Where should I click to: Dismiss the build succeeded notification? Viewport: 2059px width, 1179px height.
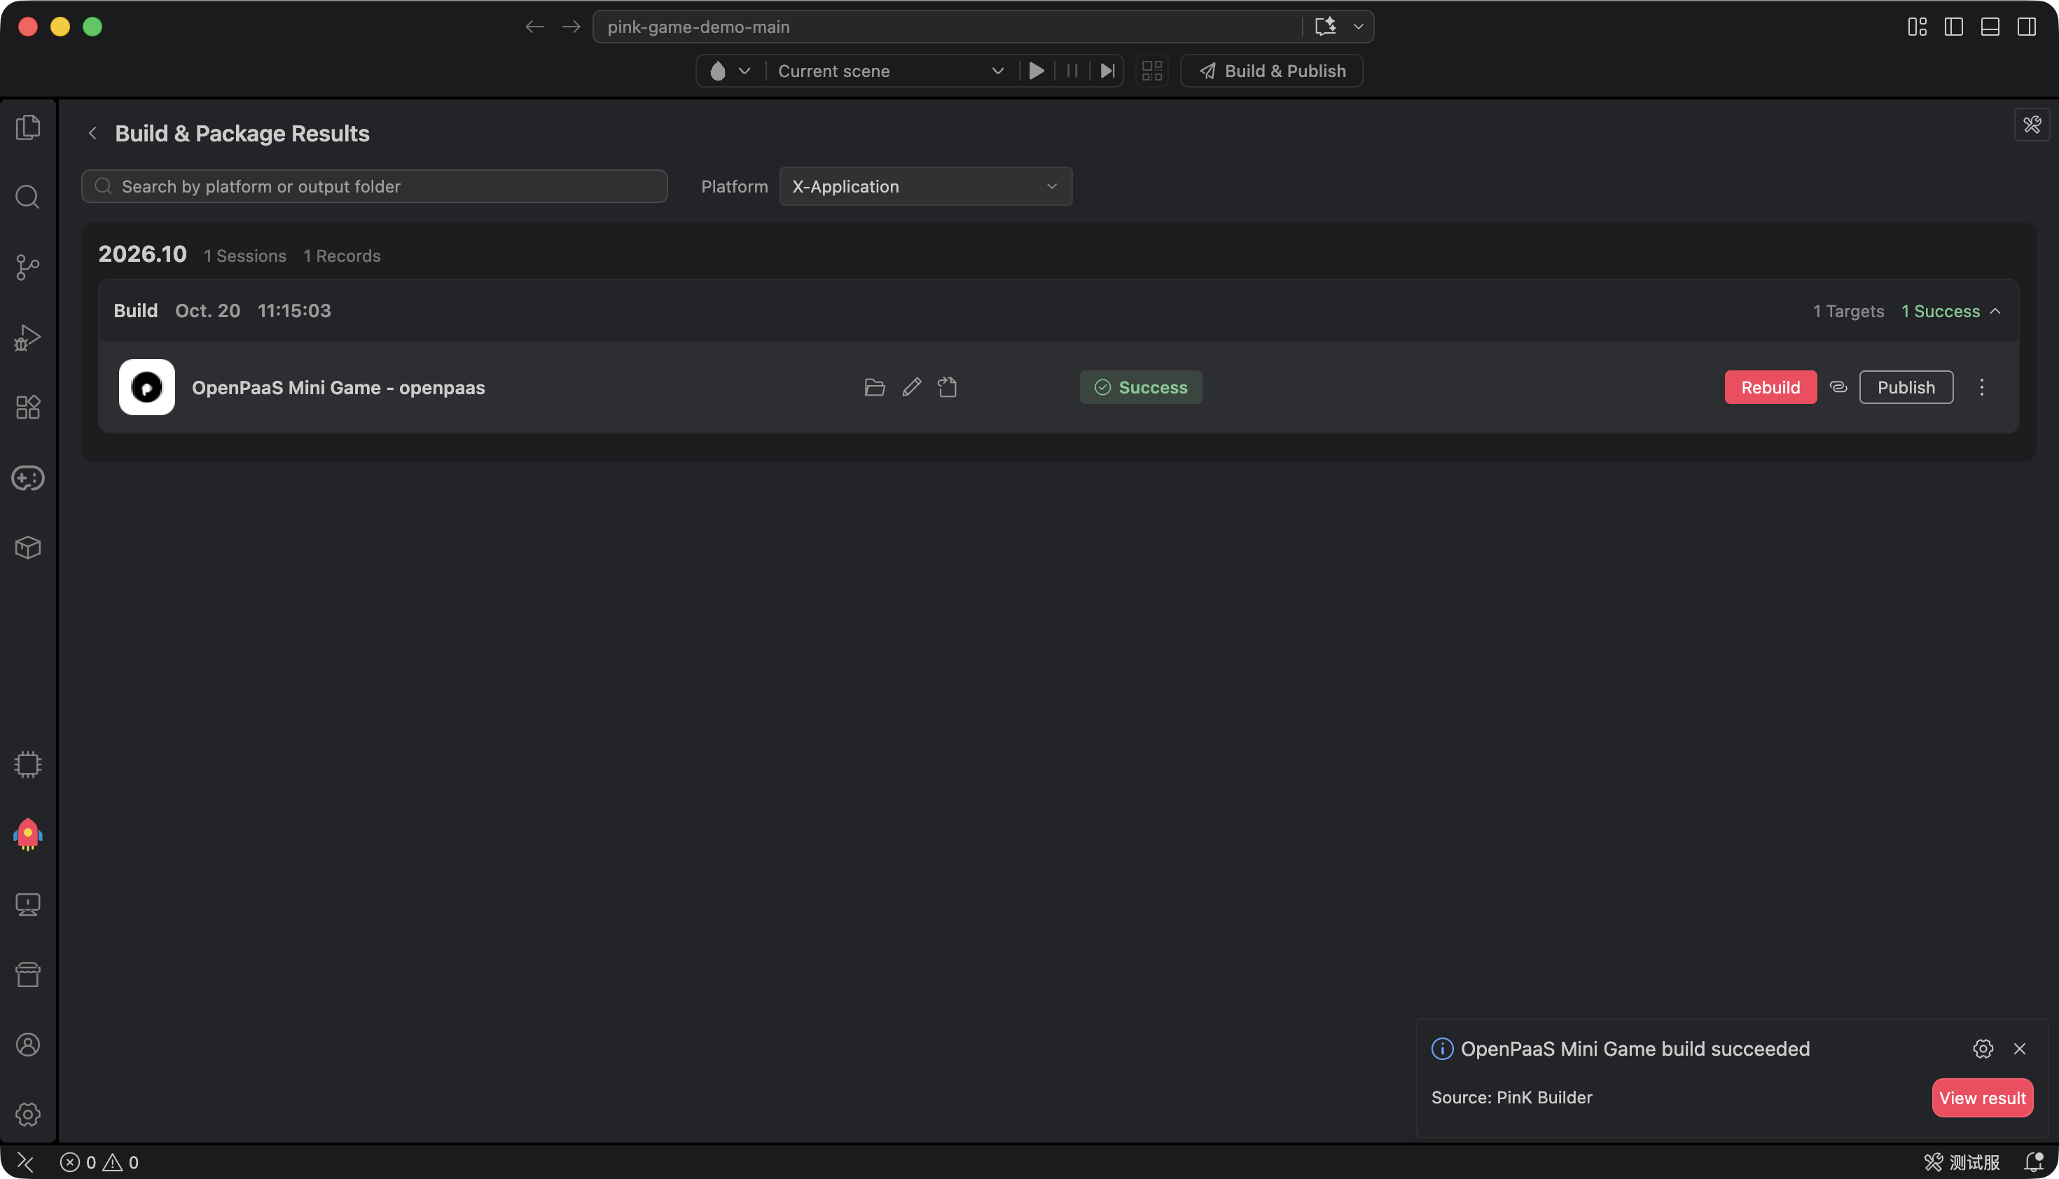coord(2020,1049)
